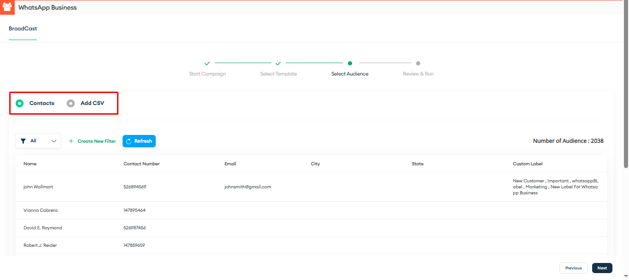
Task: Click the funnel filter icon beside All
Action: click(23, 141)
